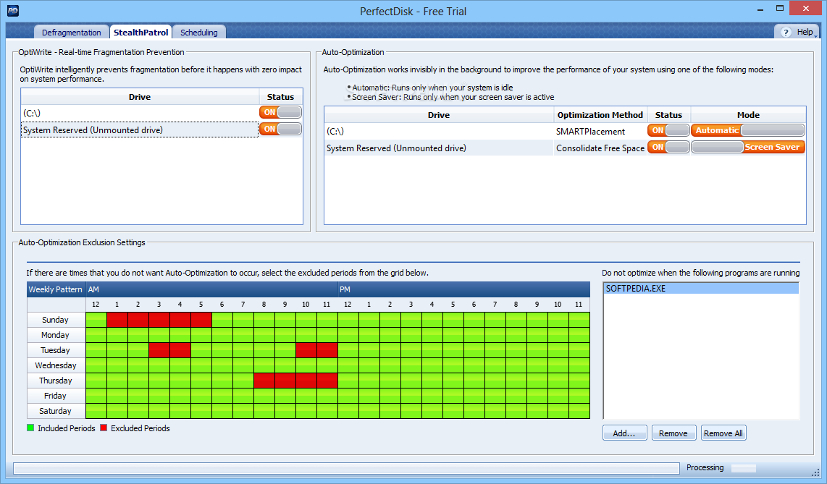Viewport: 827px width, 484px height.
Task: Toggle Auto-Optimization status for C:\ drive
Action: tap(668, 130)
